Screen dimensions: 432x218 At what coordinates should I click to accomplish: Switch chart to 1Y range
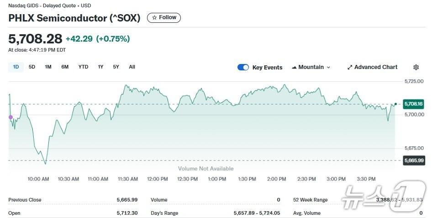(100, 67)
